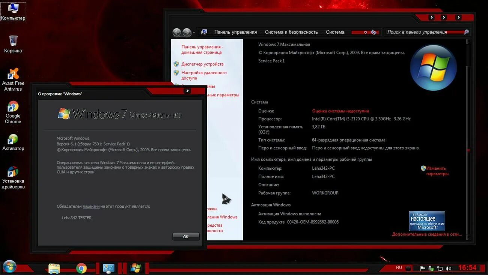488x275 pixels.
Task: Click the About dialog title-bar arrow button
Action: coord(187,91)
